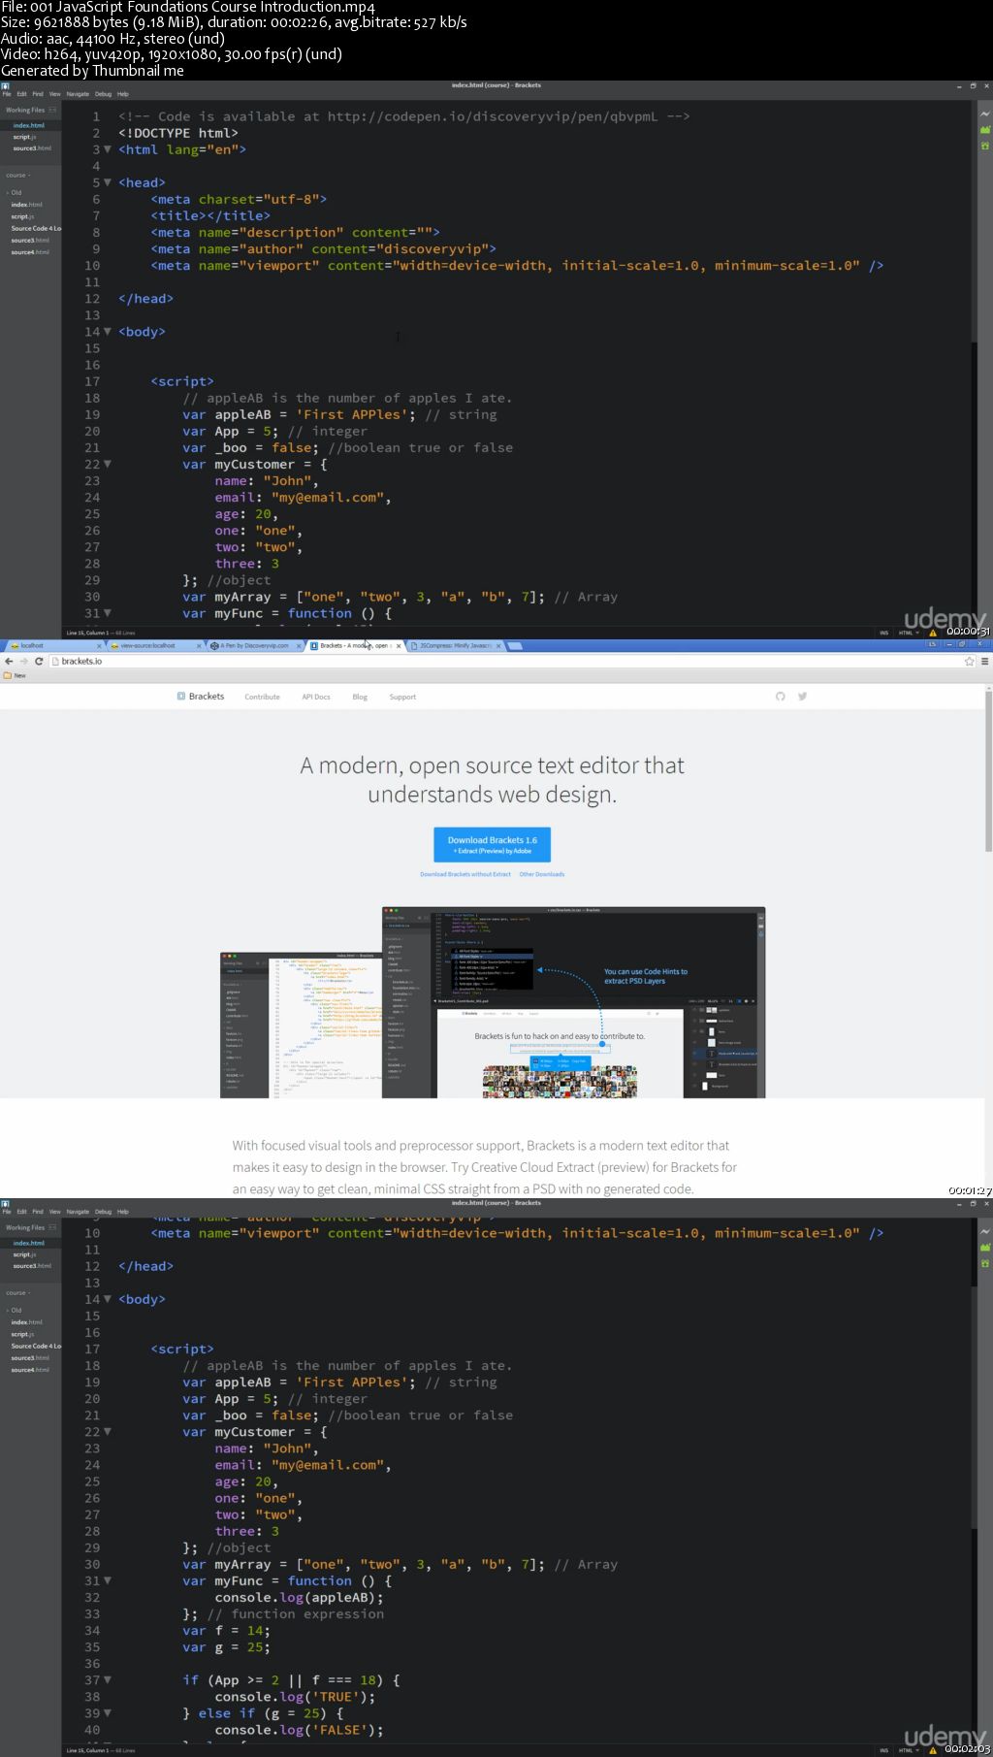The width and height of the screenshot is (993, 1757).
Task: Close the view-source:localhost tab
Action: pos(200,645)
